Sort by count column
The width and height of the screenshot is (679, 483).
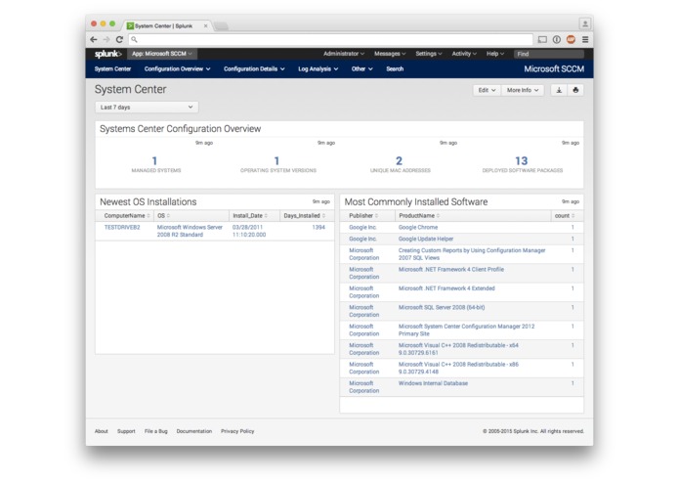coord(565,215)
